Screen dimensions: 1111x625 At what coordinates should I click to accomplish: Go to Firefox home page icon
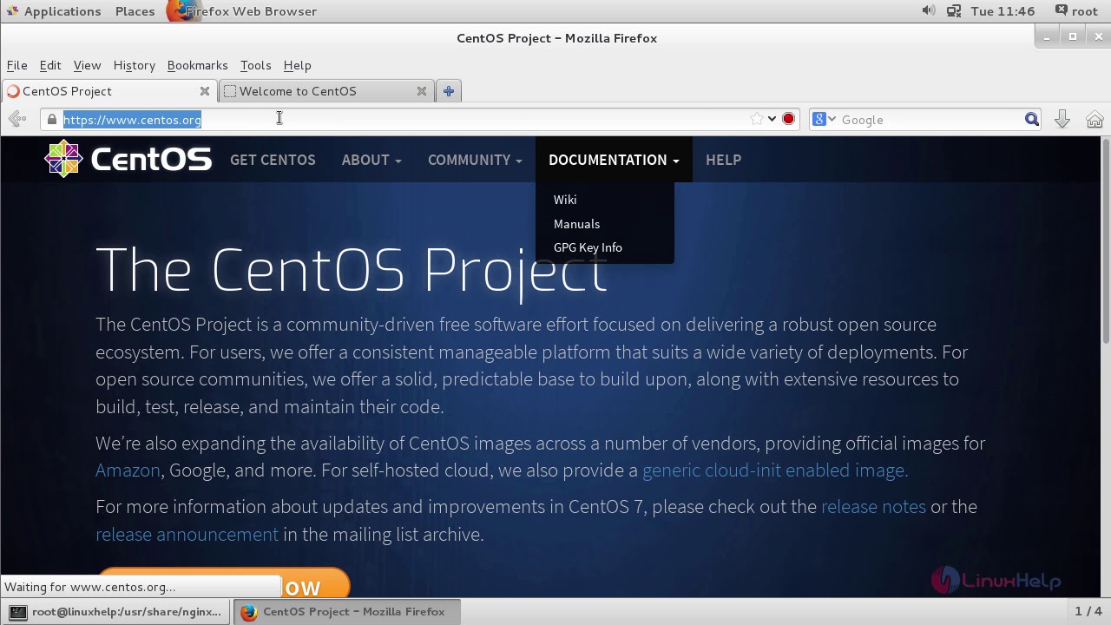coord(1095,120)
